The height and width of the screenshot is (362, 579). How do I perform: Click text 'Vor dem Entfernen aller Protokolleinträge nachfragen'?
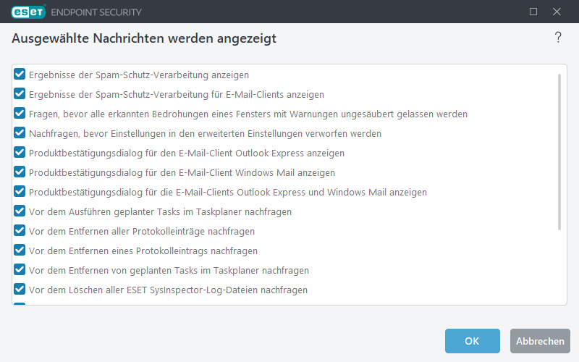[142, 232]
